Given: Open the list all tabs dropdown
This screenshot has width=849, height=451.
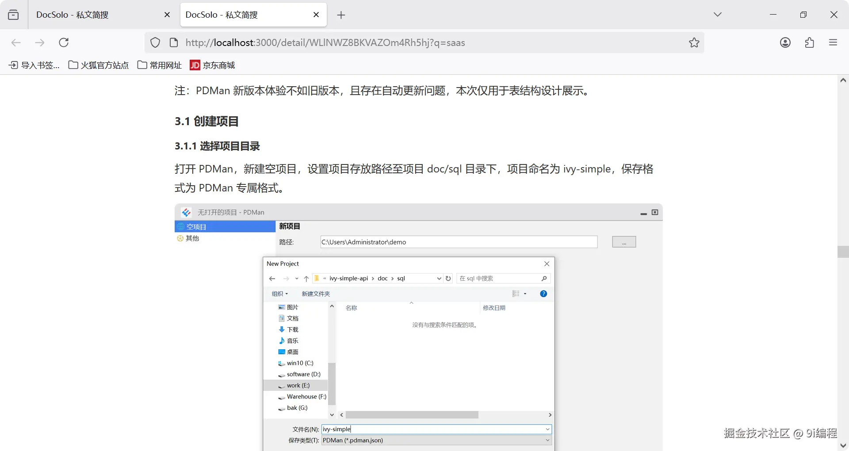Looking at the screenshot, I should (x=718, y=15).
